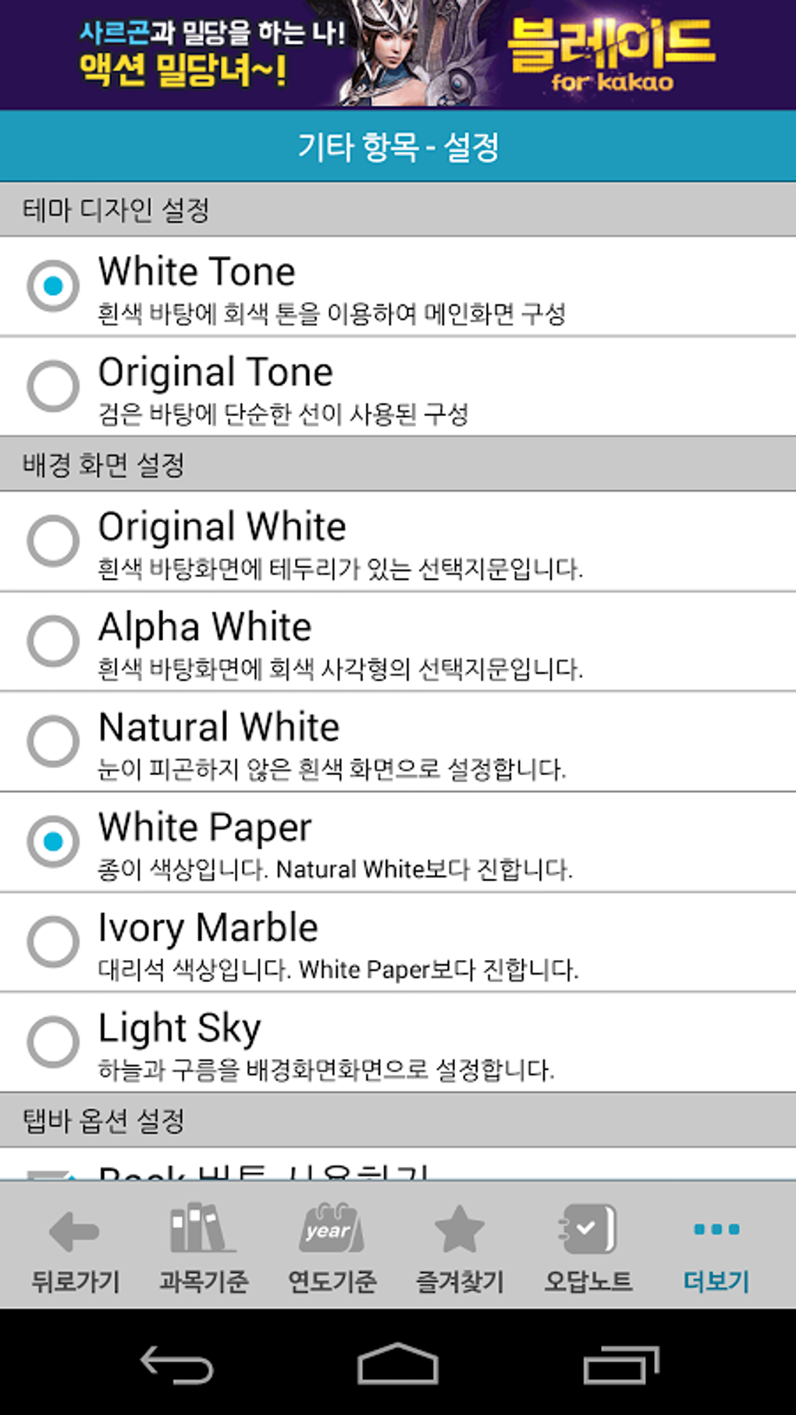Tap the back arrow icon (뒤로가기)
The image size is (796, 1415).
pos(74,1231)
